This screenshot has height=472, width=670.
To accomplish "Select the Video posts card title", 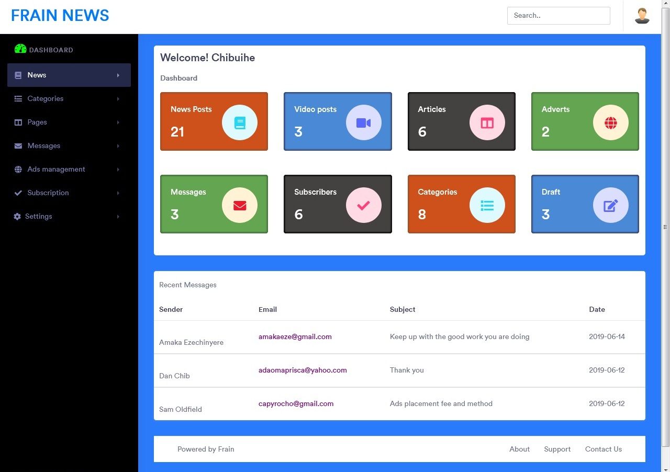I will tap(315, 109).
